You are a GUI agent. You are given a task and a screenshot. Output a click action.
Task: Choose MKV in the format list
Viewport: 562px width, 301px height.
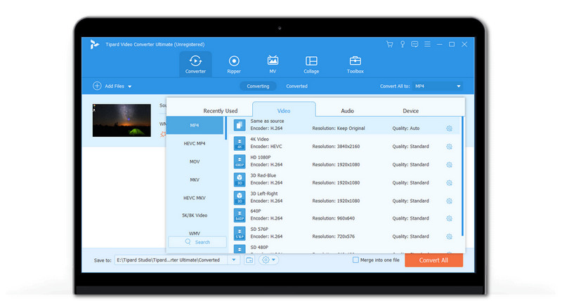pos(195,180)
